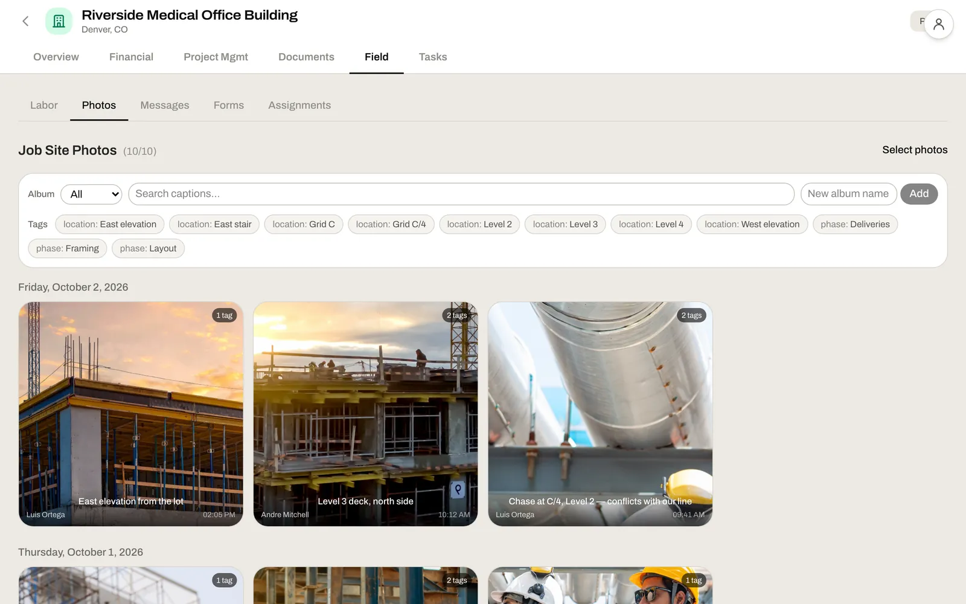Click the Select photos link
Viewport: 966px width, 604px height.
915,150
